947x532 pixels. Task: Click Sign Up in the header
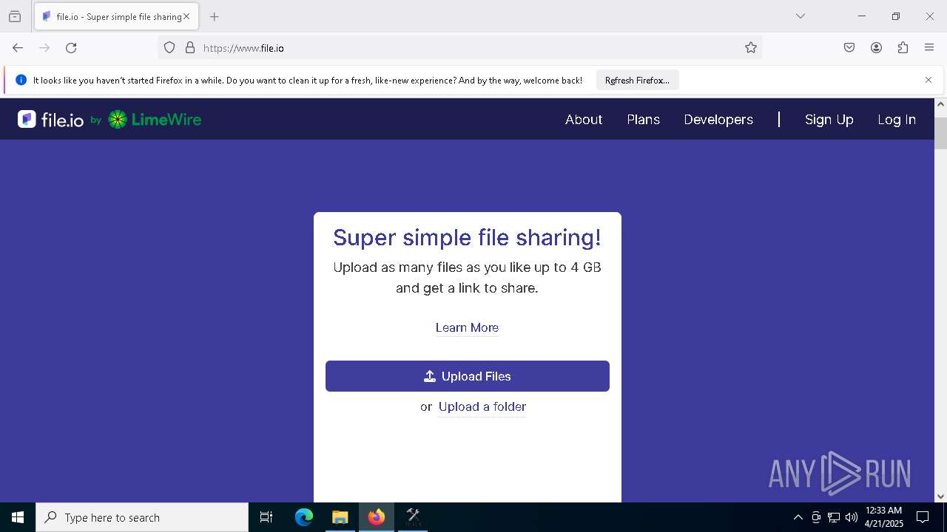point(829,120)
